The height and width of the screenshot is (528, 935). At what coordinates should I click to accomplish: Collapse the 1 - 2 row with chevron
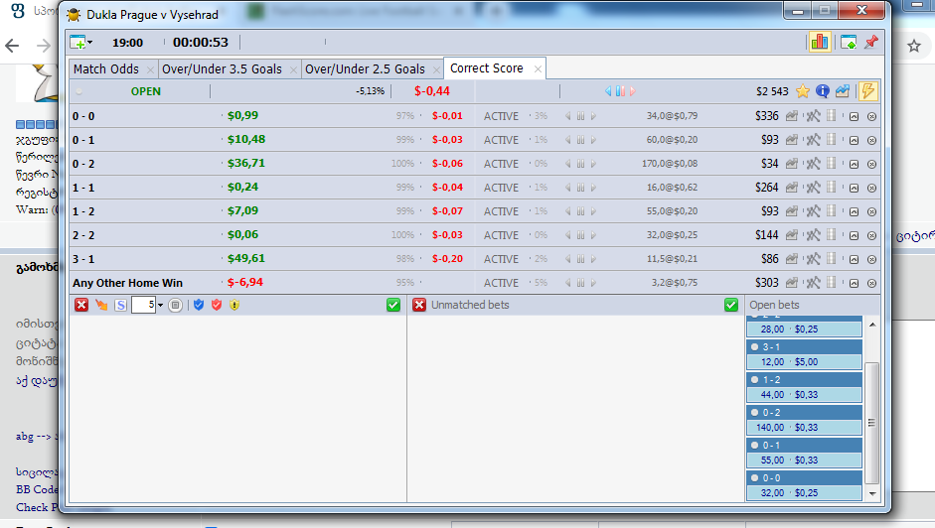pyautogui.click(x=854, y=212)
